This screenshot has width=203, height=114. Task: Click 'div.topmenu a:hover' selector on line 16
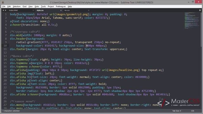click(x=25, y=66)
